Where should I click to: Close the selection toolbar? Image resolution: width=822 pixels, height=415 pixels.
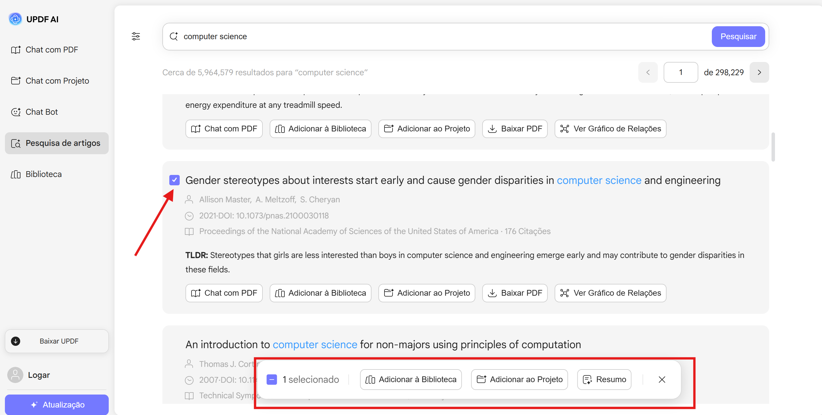(x=662, y=379)
